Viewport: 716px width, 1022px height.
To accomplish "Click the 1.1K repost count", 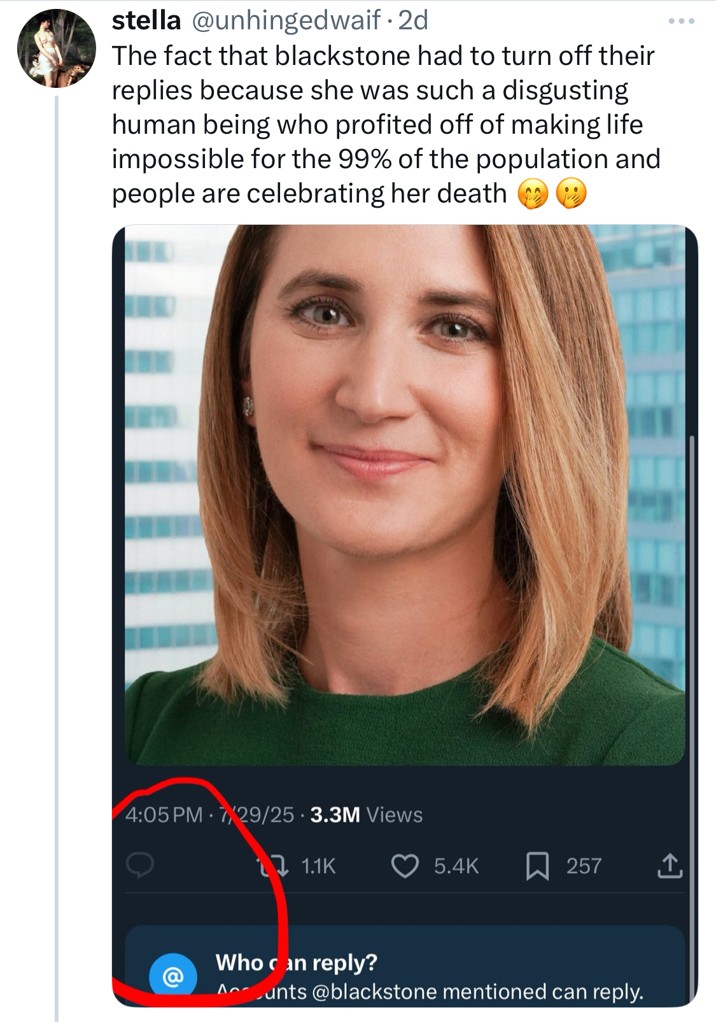I will click(x=318, y=866).
